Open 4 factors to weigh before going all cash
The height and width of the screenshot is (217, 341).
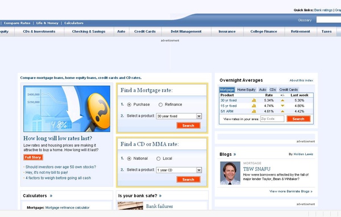(x=59, y=178)
